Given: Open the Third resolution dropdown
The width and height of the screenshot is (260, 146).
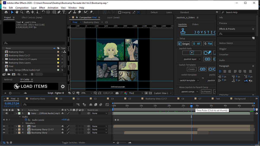Looking at the screenshot, I should [136, 93].
